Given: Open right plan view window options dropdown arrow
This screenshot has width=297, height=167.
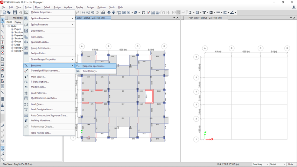Looking at the screenshot, I should (291, 17).
